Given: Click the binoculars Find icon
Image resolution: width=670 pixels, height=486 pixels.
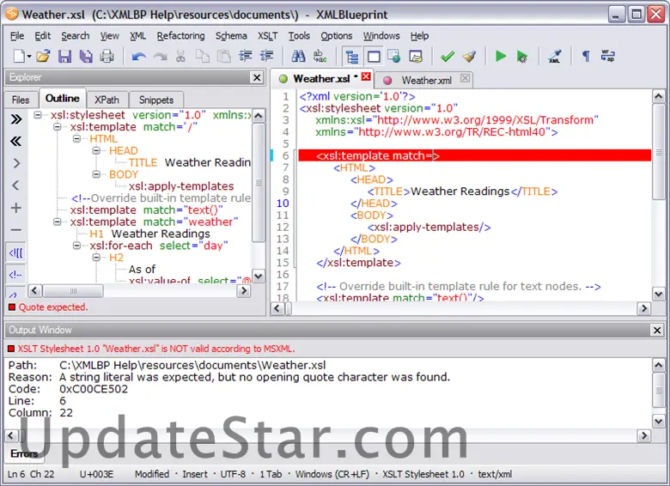Looking at the screenshot, I should coord(298,57).
